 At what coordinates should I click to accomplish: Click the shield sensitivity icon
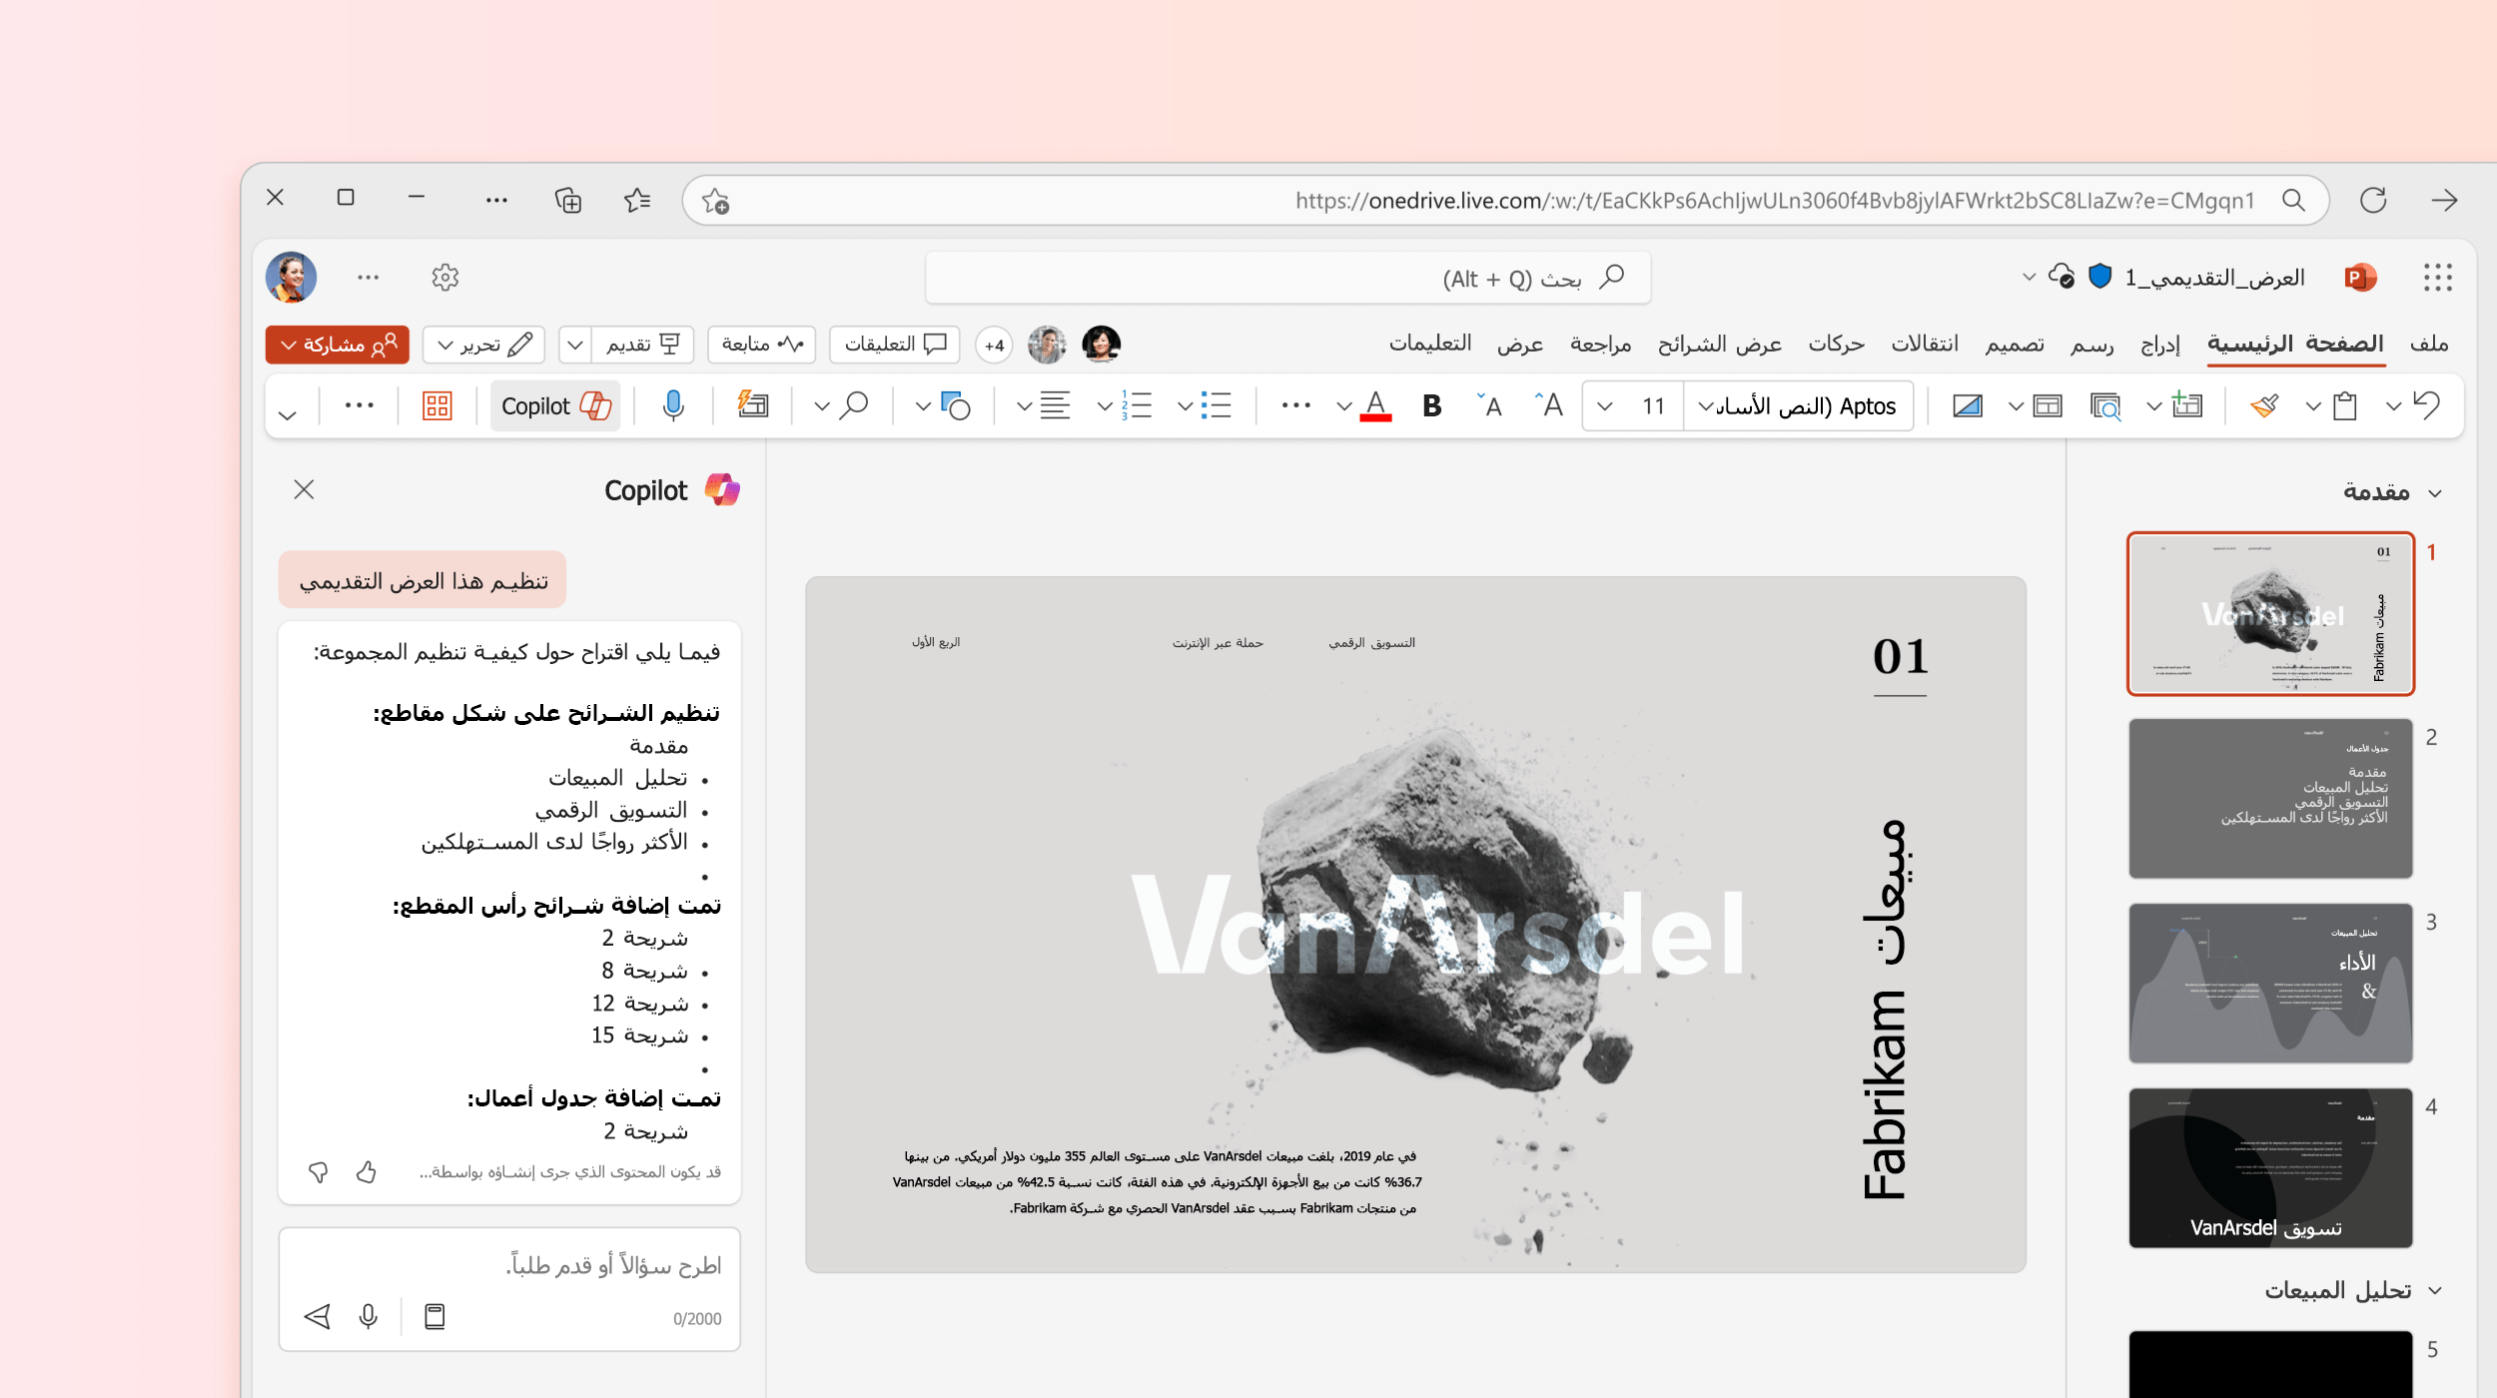2100,276
